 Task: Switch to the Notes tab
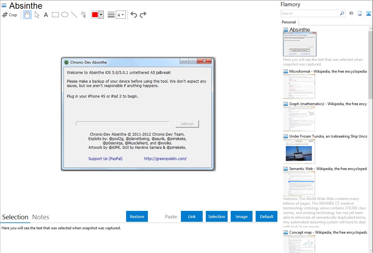click(x=41, y=217)
